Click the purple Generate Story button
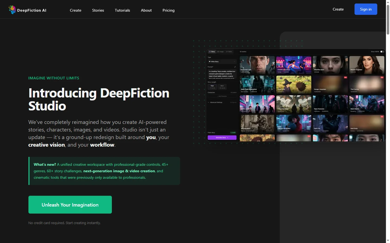Screen dimensions: 390x243 tap(222, 137)
